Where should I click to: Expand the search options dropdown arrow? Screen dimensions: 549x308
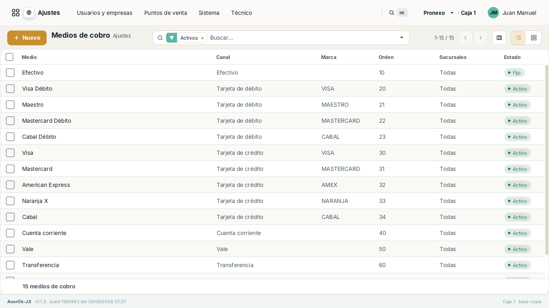[x=402, y=38]
